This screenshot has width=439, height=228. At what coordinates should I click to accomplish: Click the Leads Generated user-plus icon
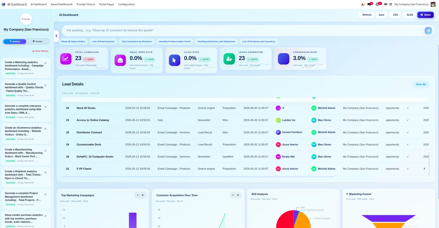point(229,59)
